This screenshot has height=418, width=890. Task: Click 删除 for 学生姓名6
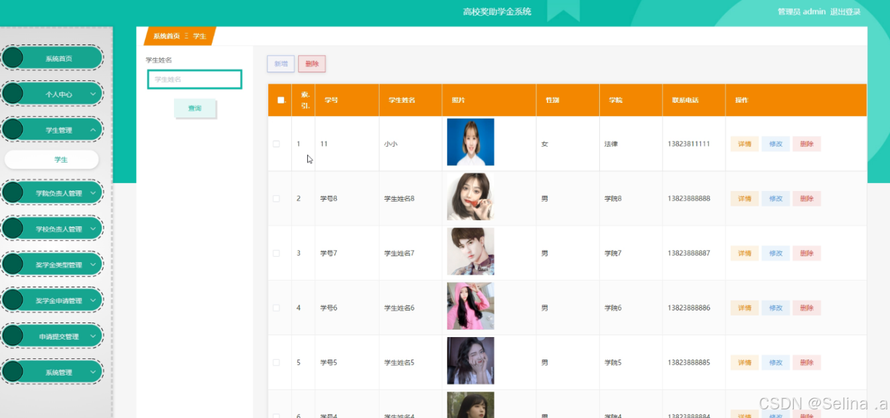807,308
